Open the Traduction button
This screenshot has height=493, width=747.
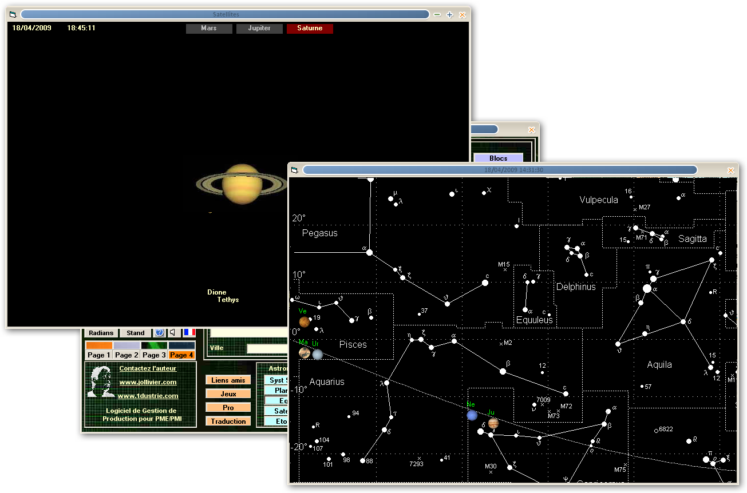228,422
